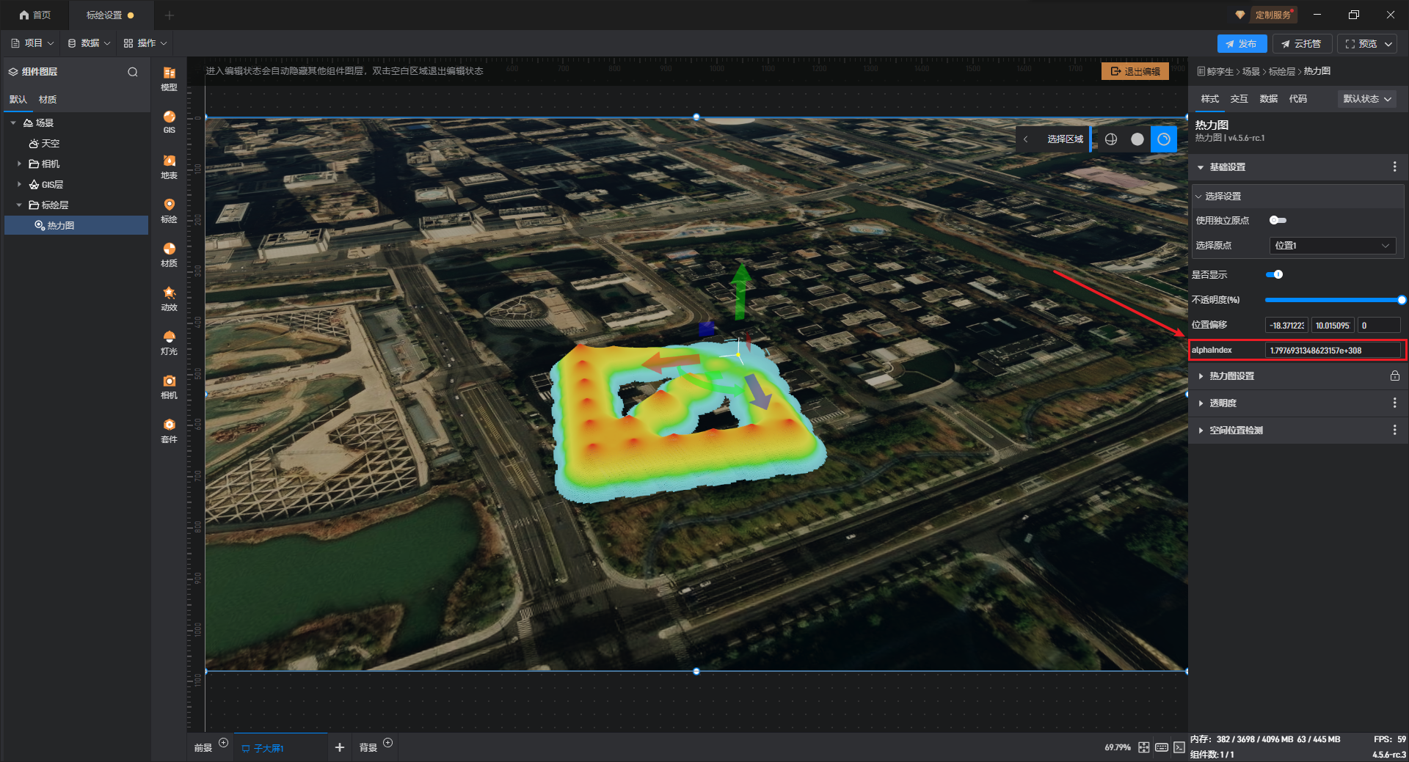Expand the 透明度 section
1409x762 pixels.
pos(1201,403)
